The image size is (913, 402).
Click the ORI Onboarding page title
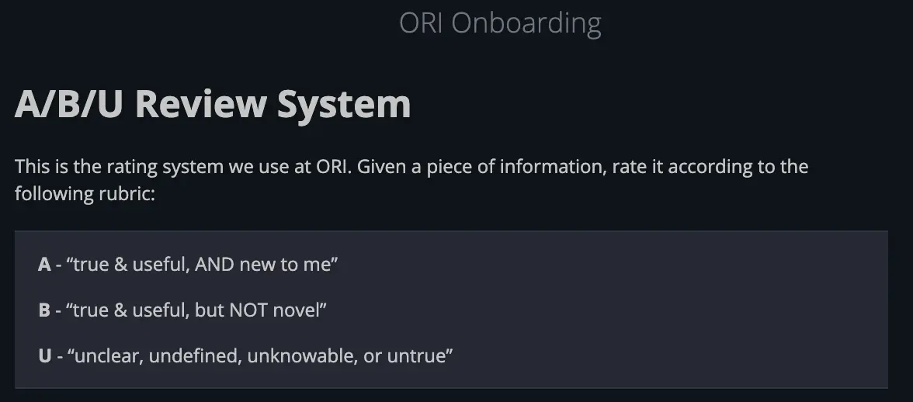(500, 23)
